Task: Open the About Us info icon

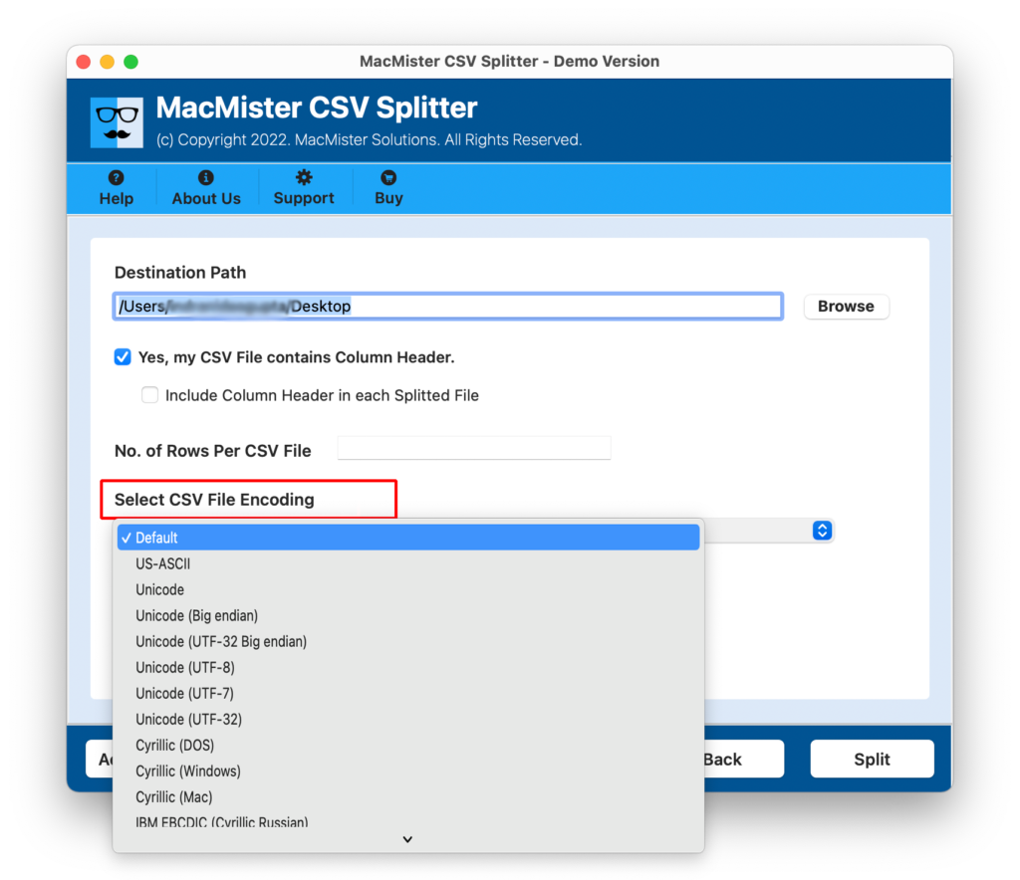Action: tap(206, 178)
